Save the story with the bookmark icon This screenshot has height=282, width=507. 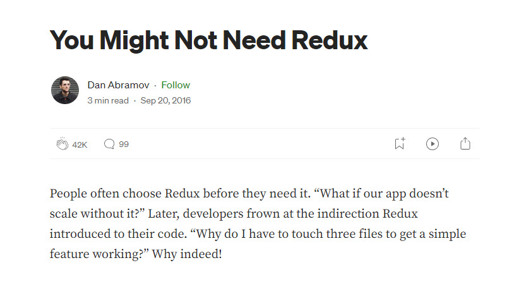pos(399,144)
